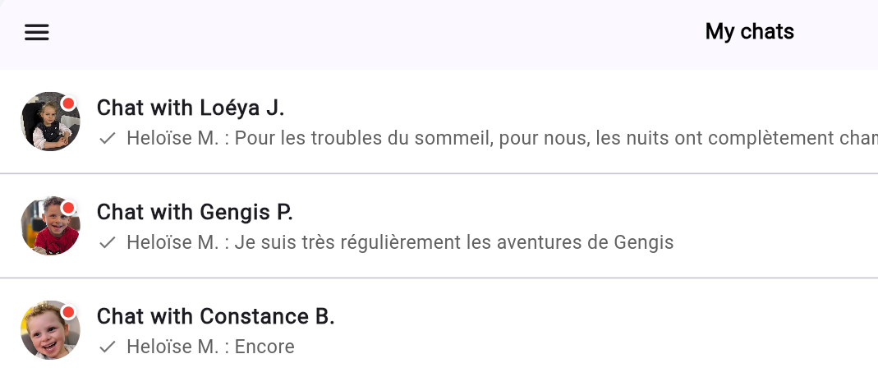878x377 pixels.
Task: Click Constance B.'s profile photo
Action: 48,332
